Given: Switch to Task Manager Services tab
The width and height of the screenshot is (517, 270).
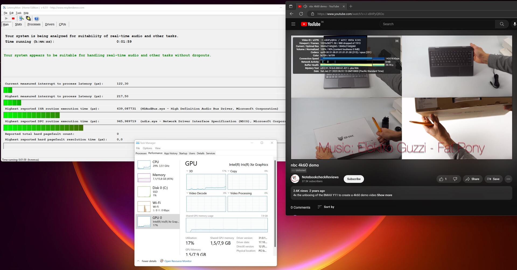Looking at the screenshot, I should point(211,153).
